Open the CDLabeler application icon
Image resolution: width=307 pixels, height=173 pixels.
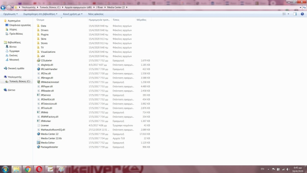point(38,60)
